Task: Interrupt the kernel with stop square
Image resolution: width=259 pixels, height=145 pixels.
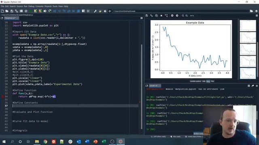Action: pyautogui.click(x=249, y=86)
